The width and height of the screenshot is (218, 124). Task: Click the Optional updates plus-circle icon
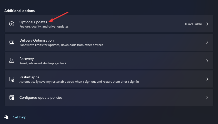pos(12,24)
